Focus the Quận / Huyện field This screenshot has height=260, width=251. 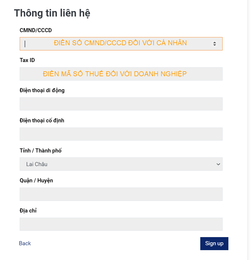click(x=121, y=194)
